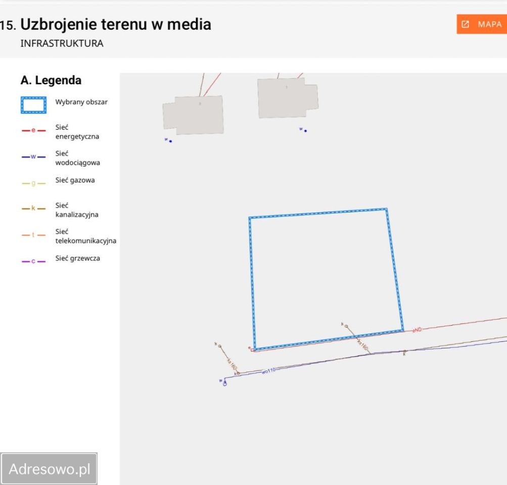The image size is (507, 485).
Task: Click the sewage manhole 'k' left of selected plot
Action: [x=220, y=347]
